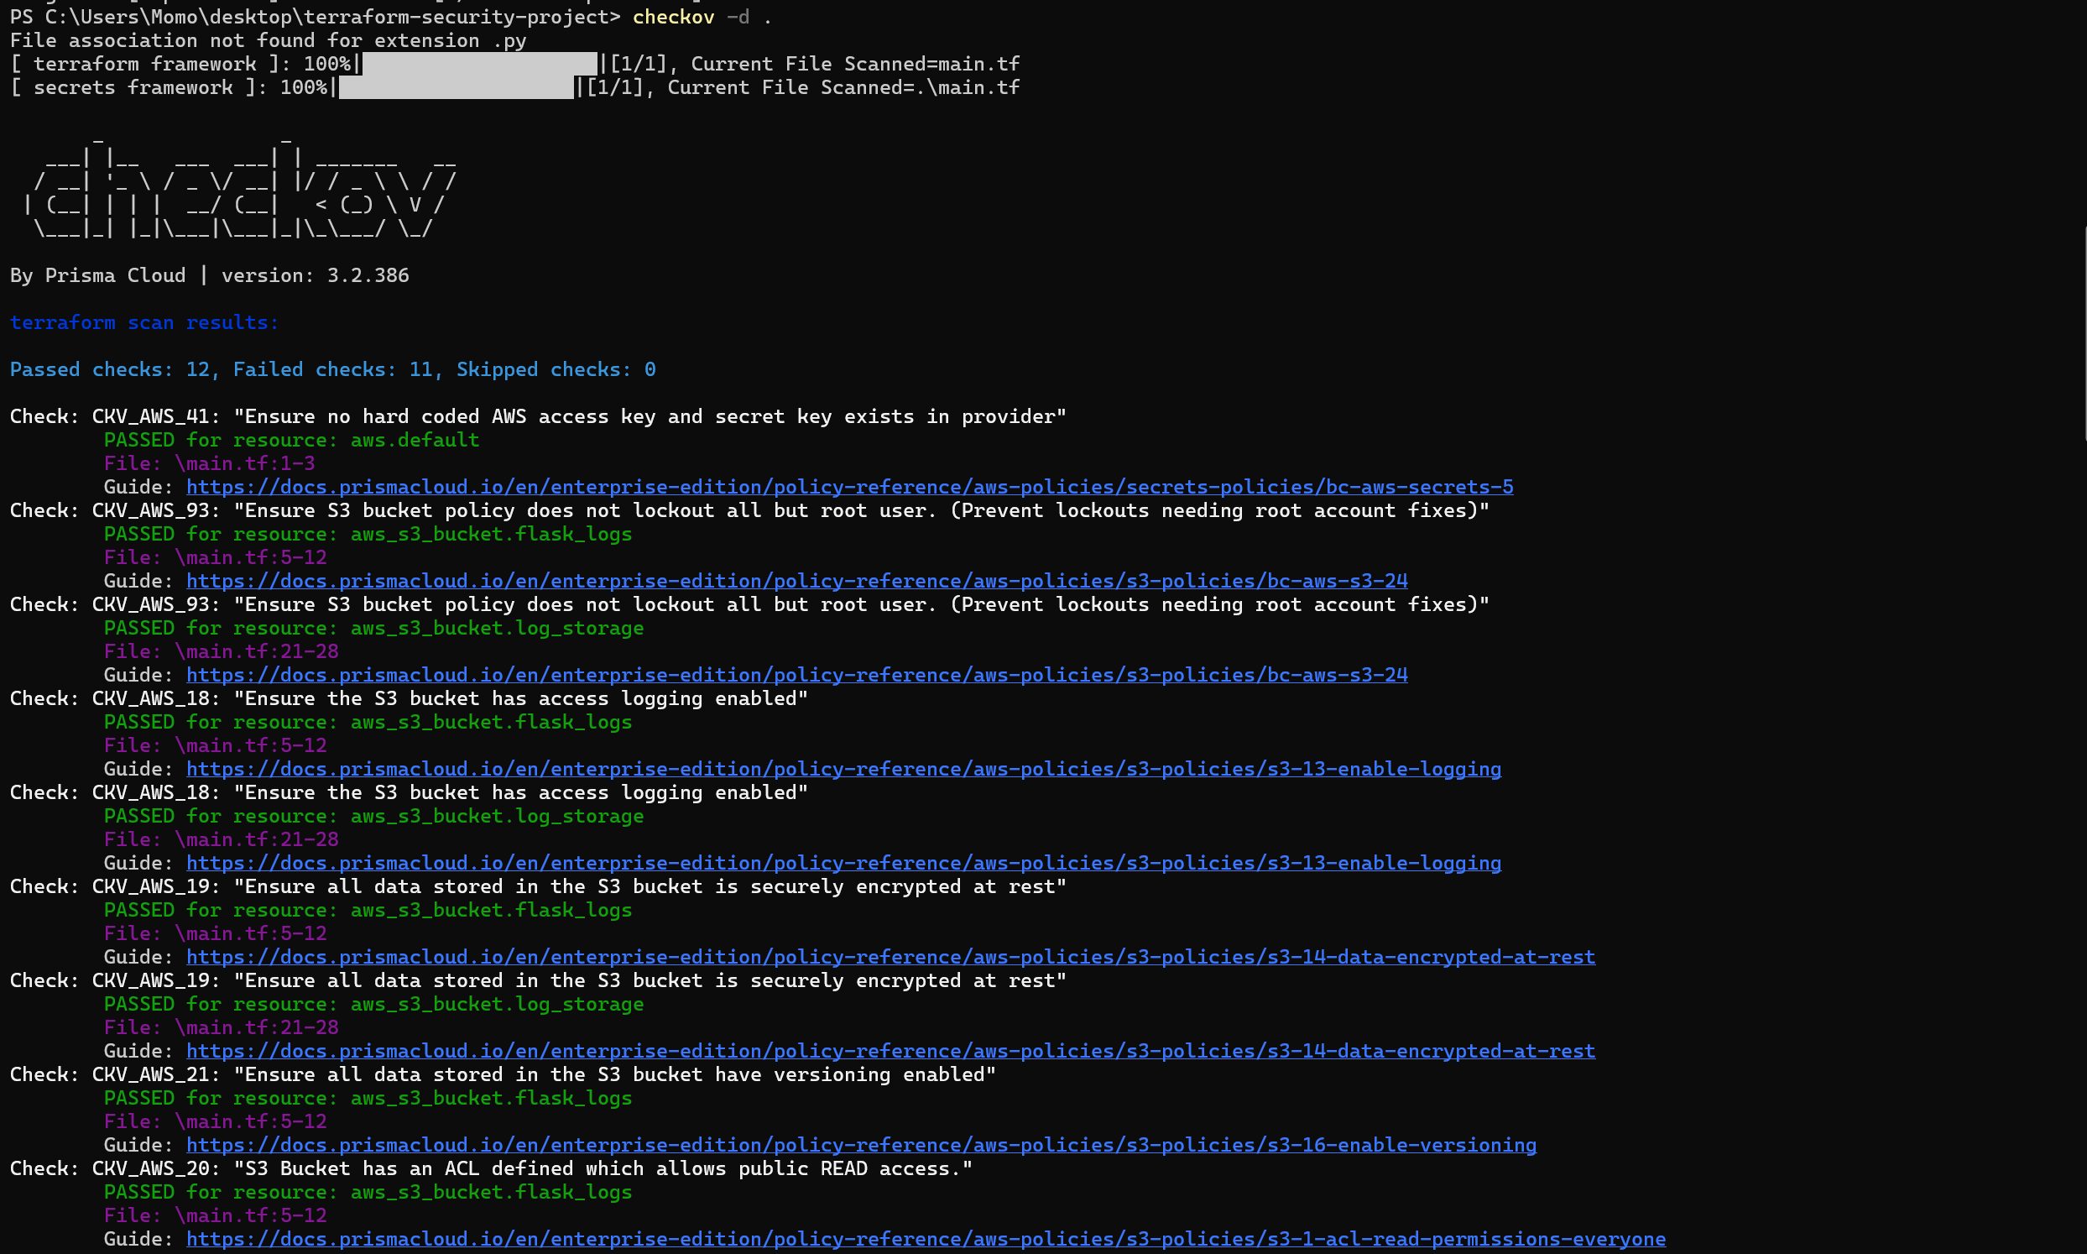
Task: Open s3-14-data-encrypted-at-rest link for log_storage
Action: tap(890, 1051)
